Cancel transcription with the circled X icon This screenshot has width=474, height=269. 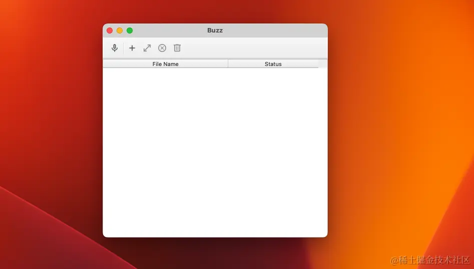[162, 48]
